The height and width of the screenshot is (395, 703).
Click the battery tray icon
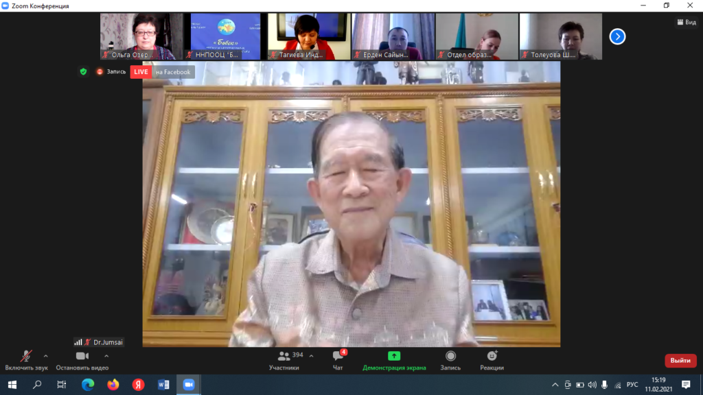tap(579, 385)
